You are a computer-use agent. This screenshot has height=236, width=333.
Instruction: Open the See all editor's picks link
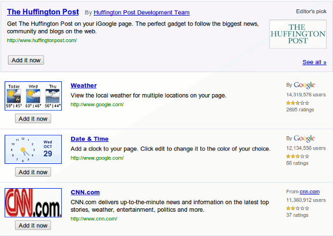tap(315, 62)
